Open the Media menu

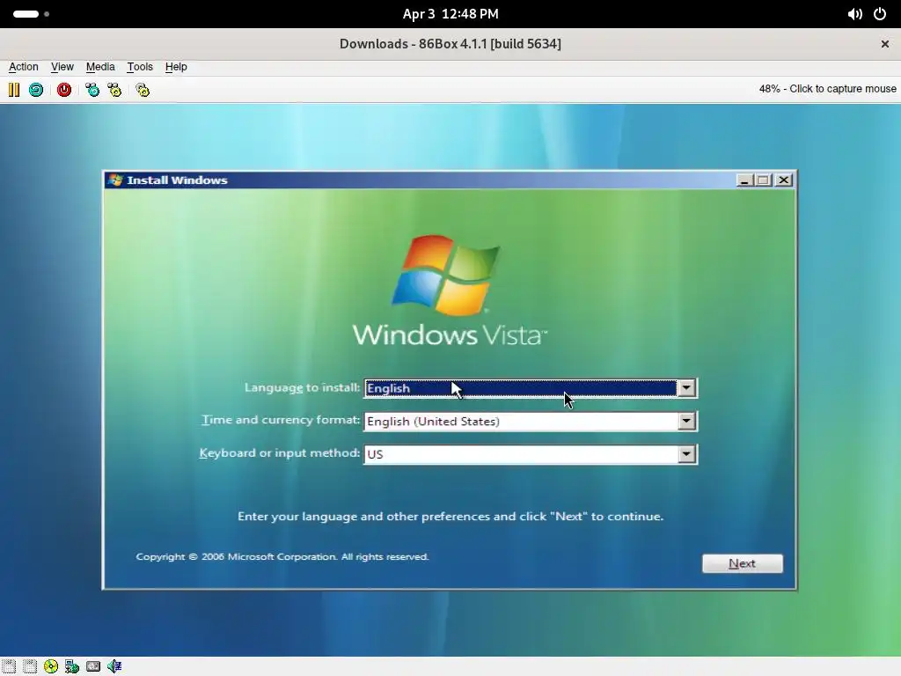(100, 67)
